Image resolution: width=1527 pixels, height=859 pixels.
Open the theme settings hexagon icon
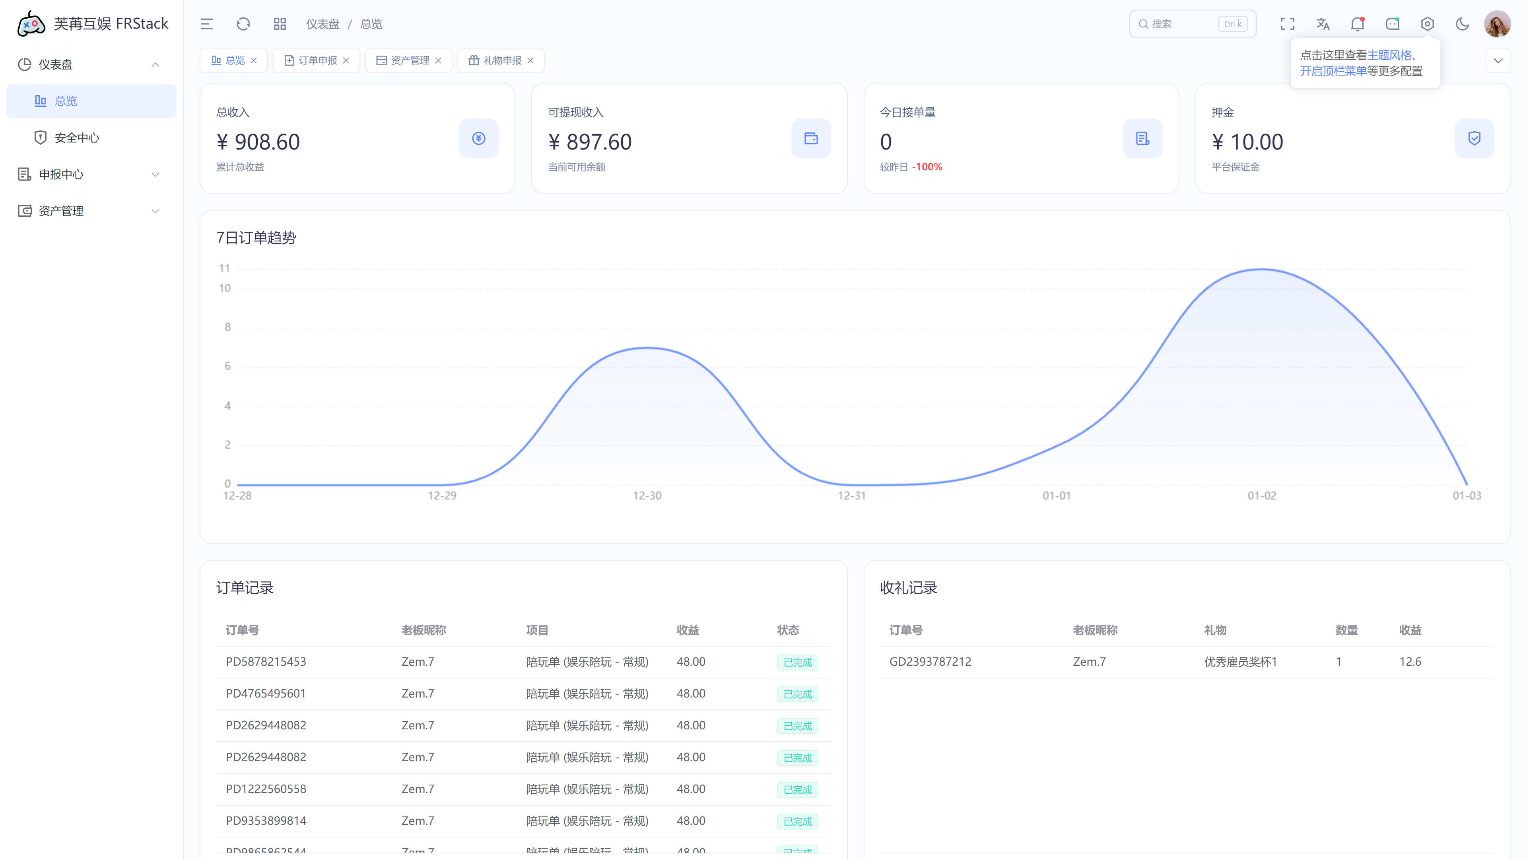pyautogui.click(x=1427, y=24)
